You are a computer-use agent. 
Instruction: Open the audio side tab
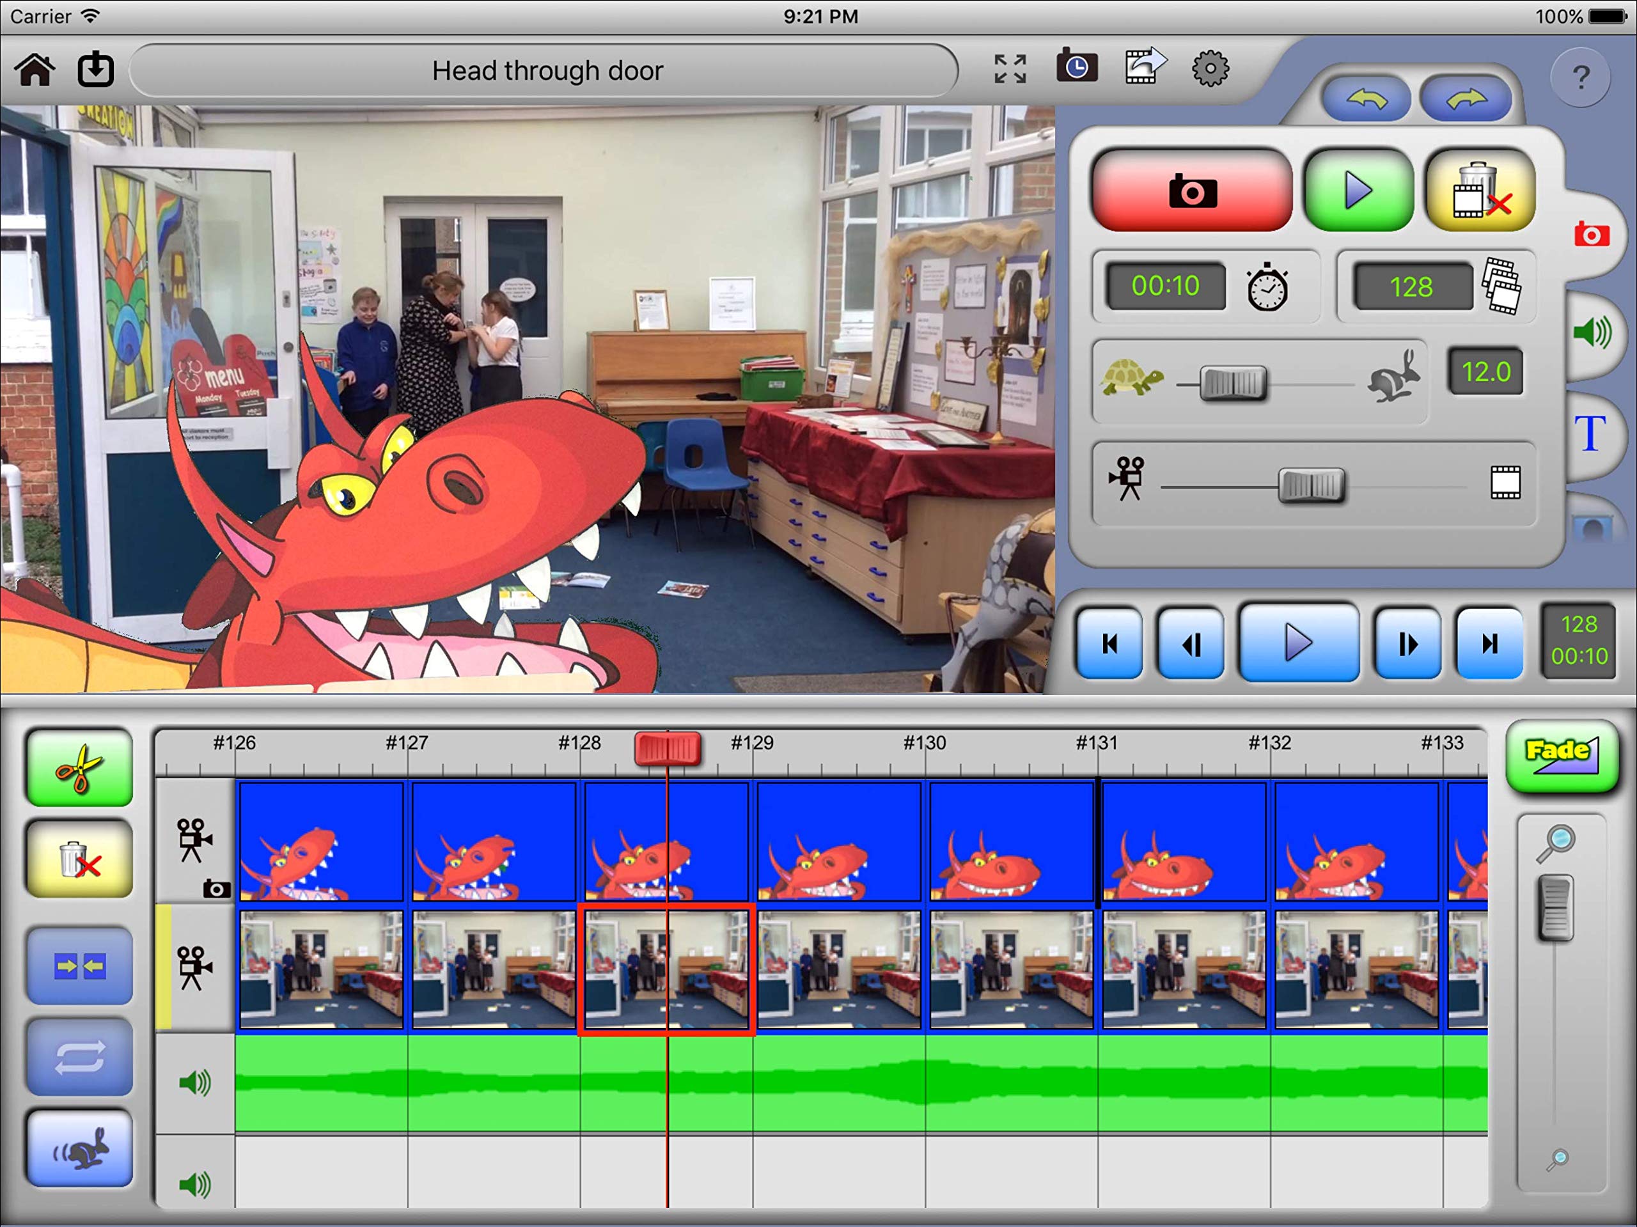[x=1593, y=332]
